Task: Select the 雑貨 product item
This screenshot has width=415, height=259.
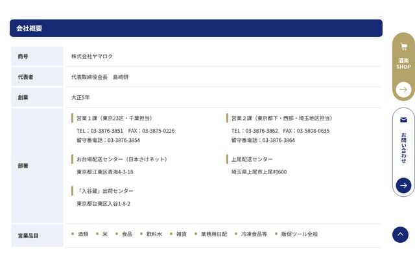Action: tap(182, 234)
